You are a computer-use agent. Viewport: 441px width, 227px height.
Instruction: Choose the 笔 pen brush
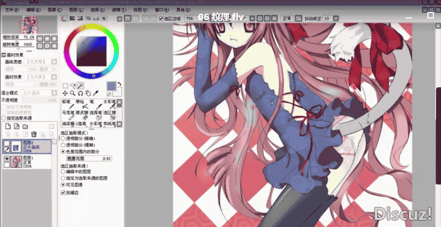click(x=96, y=104)
